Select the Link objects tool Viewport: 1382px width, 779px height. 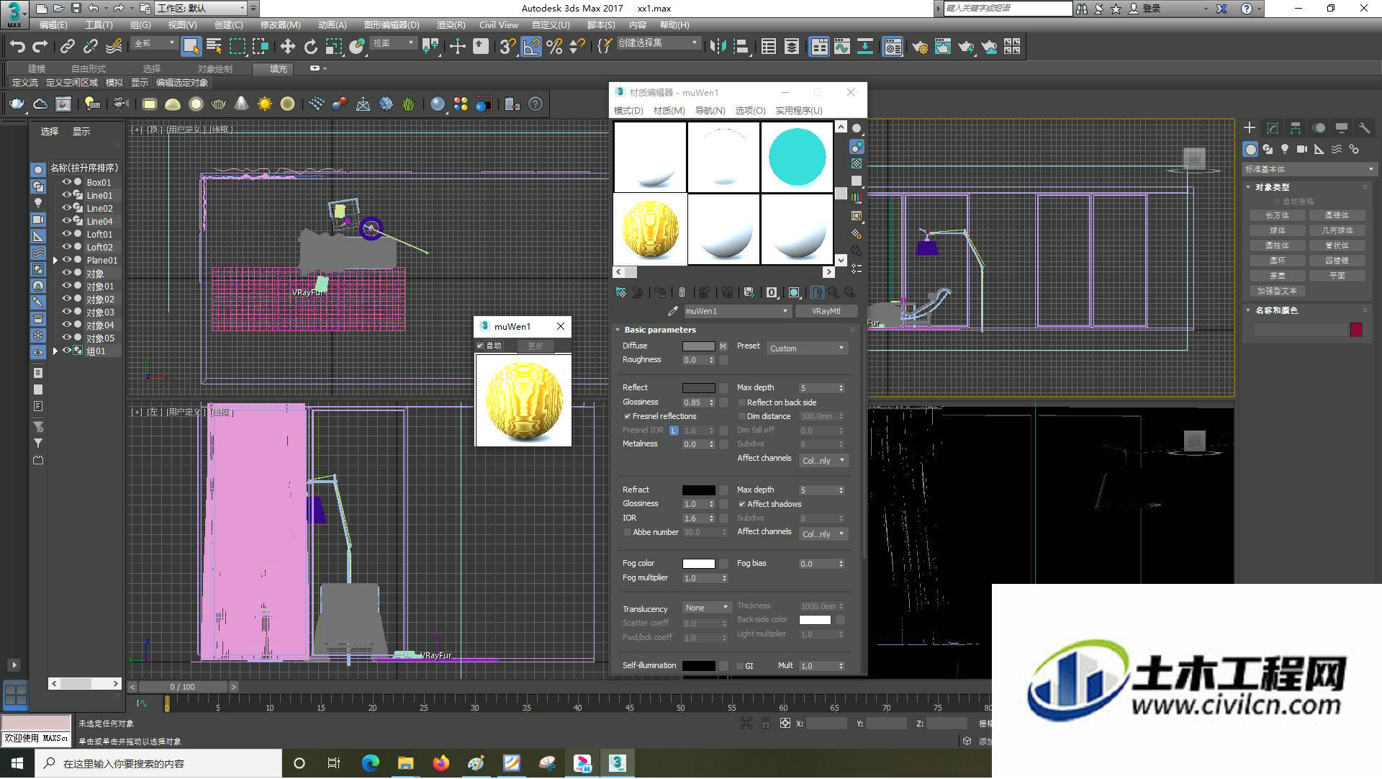68,47
